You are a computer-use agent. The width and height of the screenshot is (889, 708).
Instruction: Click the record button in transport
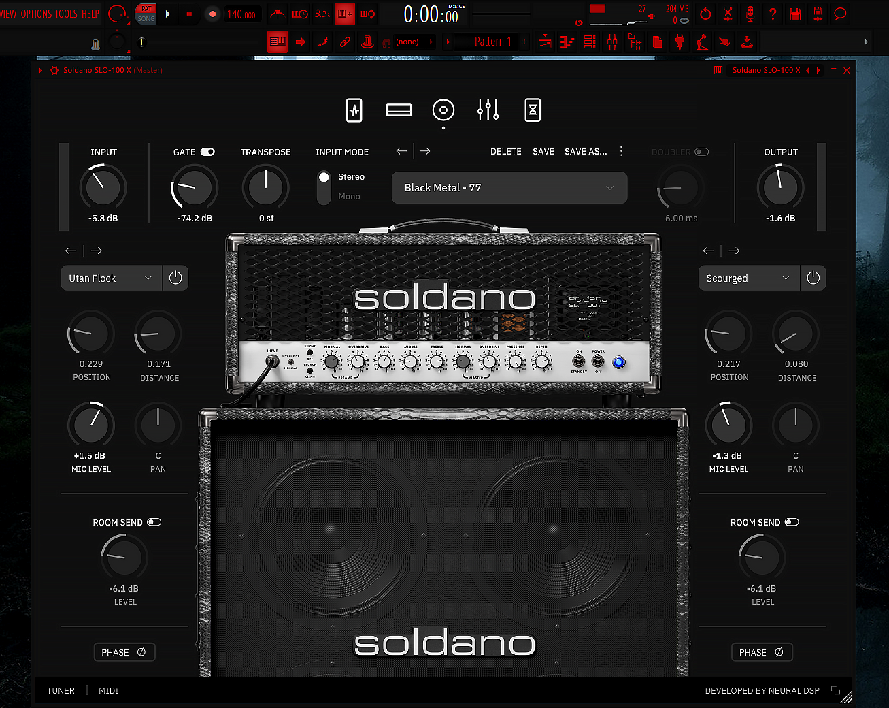pyautogui.click(x=212, y=14)
